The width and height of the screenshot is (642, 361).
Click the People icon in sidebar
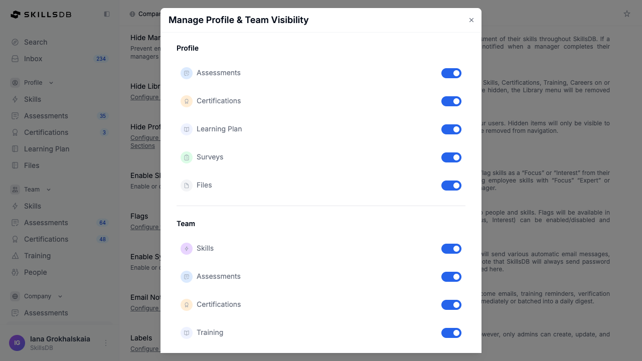click(x=15, y=272)
